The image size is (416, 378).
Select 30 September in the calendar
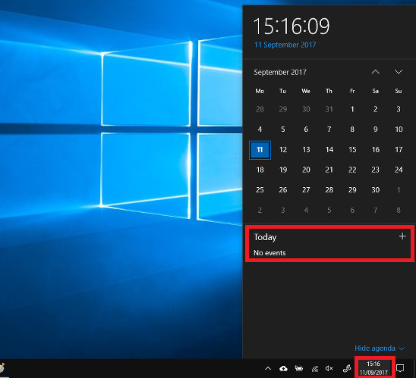pyautogui.click(x=375, y=190)
